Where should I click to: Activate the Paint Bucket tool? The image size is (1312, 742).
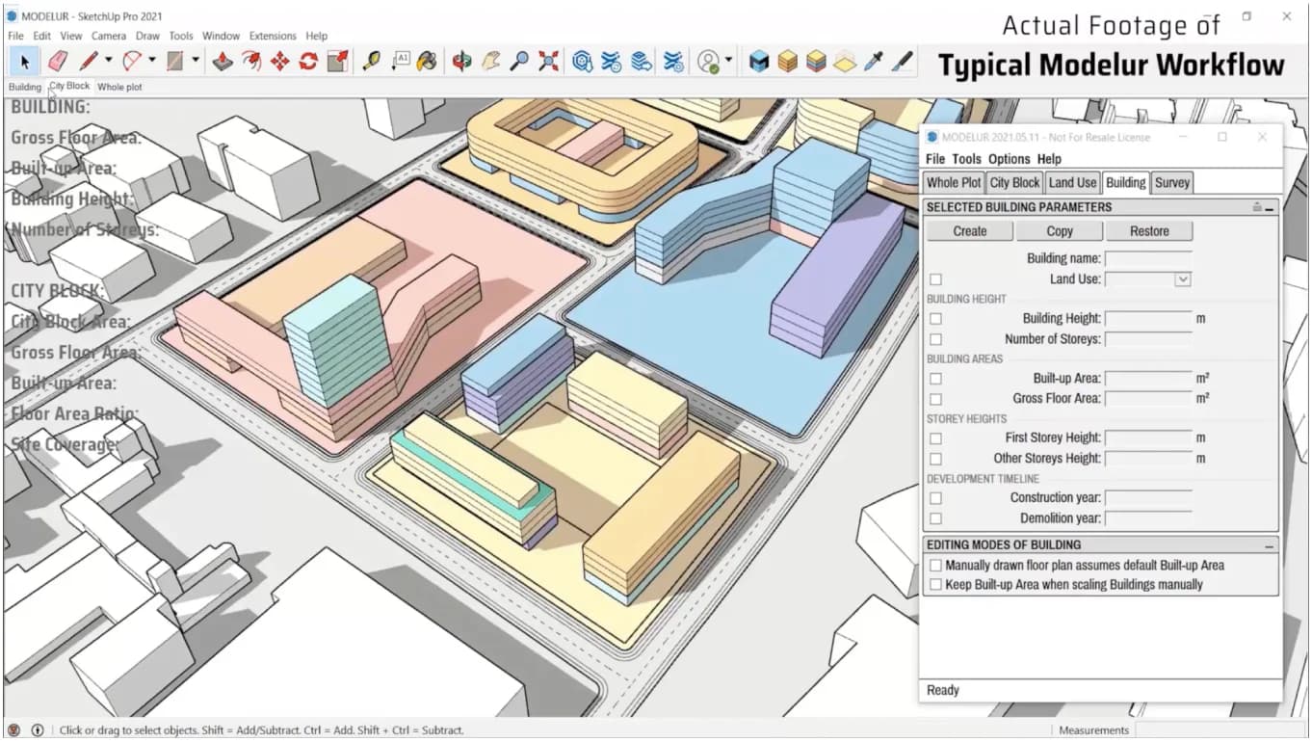tap(427, 62)
